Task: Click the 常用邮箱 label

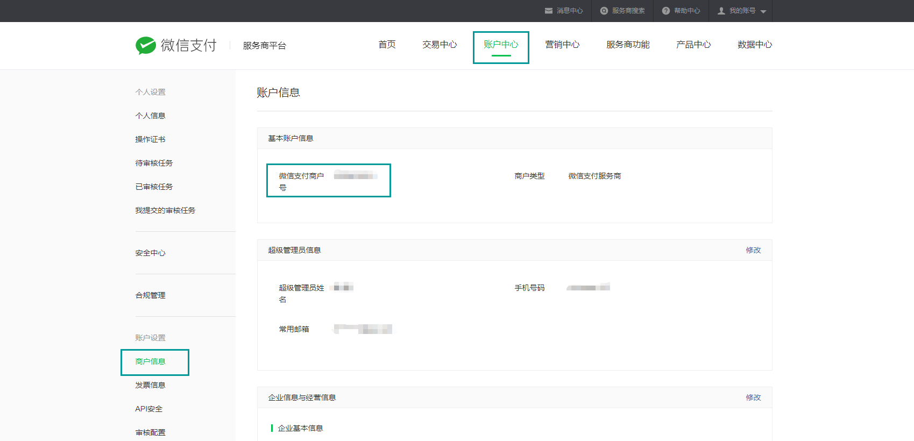Action: [x=294, y=329]
